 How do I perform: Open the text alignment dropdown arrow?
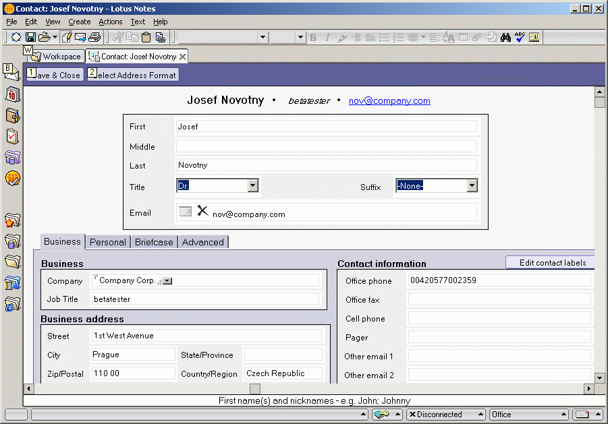click(423, 37)
